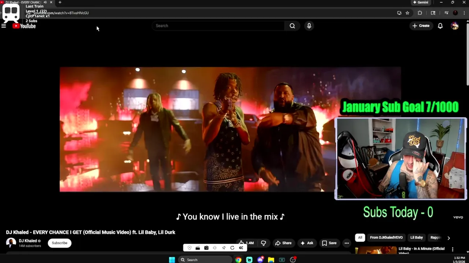Click the Share button
Viewport: 469px width, 263px height.
pyautogui.click(x=283, y=243)
